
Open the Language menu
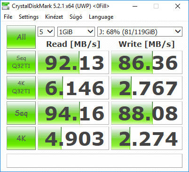point(101,17)
